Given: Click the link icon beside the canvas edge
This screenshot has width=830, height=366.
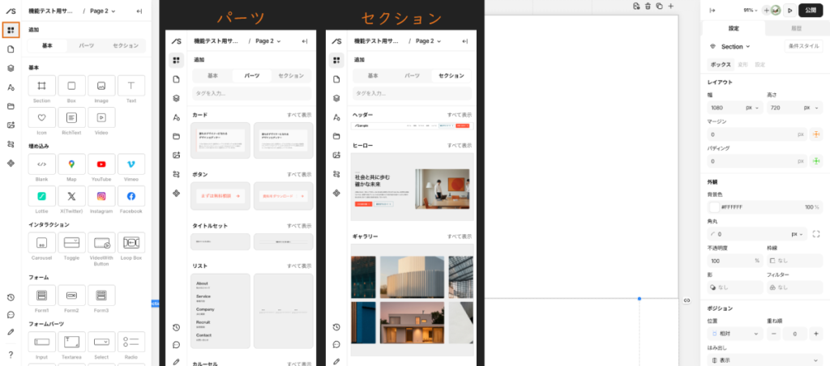Looking at the screenshot, I should 687,300.
